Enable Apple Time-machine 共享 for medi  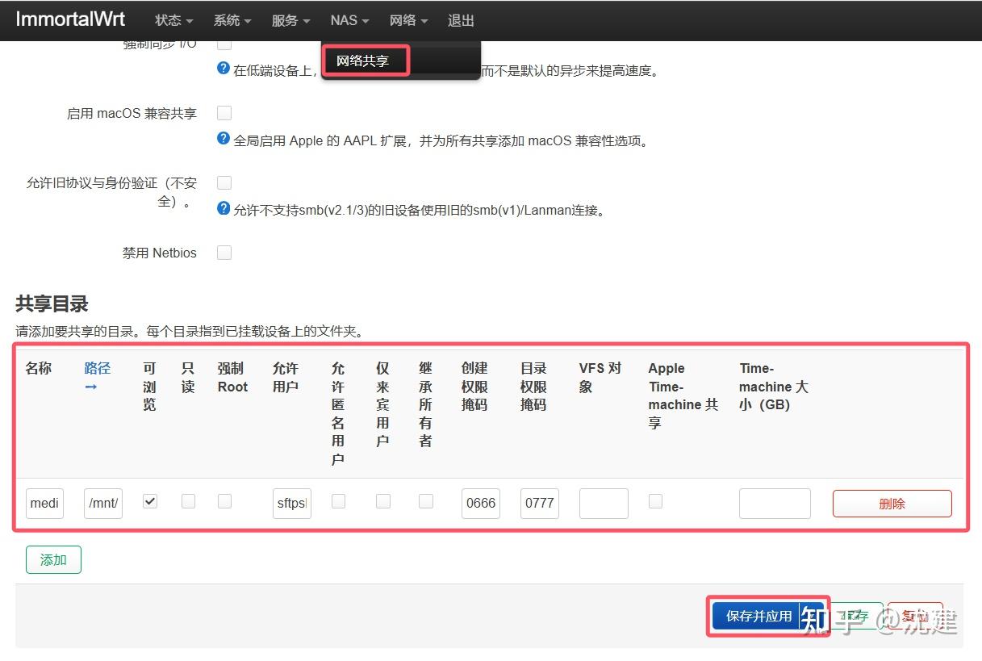(x=655, y=501)
